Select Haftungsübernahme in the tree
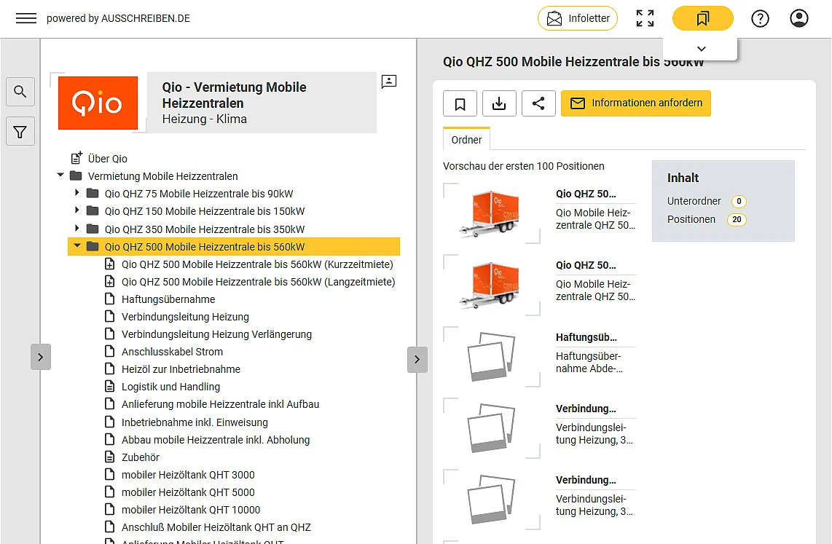 point(168,299)
